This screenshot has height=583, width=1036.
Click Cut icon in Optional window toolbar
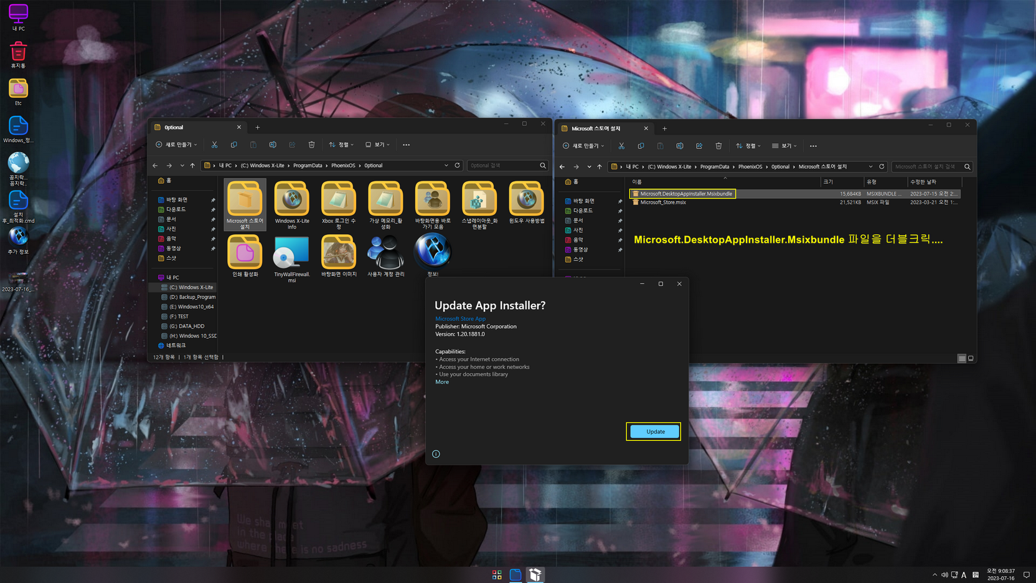(x=214, y=145)
